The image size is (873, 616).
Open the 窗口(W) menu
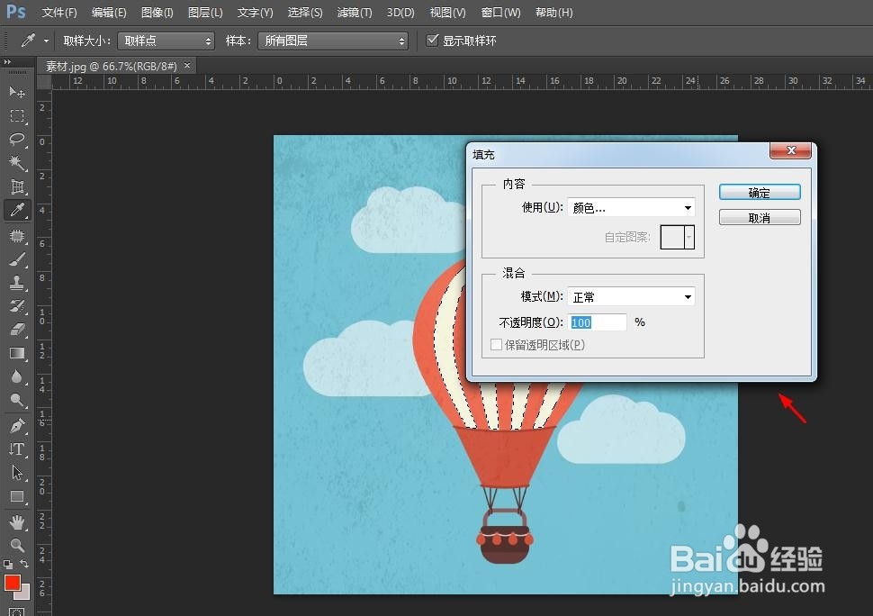tap(500, 13)
